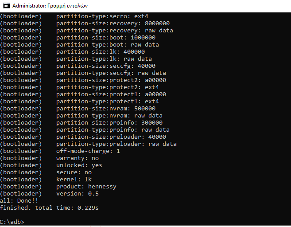Viewport: 291px width, 227px height.
Task: Click the 'unlocked: yes' output line
Action: 79,165
